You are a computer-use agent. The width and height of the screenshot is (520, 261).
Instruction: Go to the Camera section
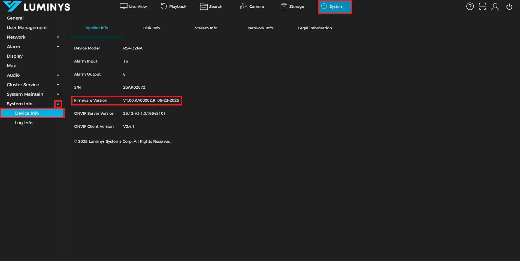(252, 7)
